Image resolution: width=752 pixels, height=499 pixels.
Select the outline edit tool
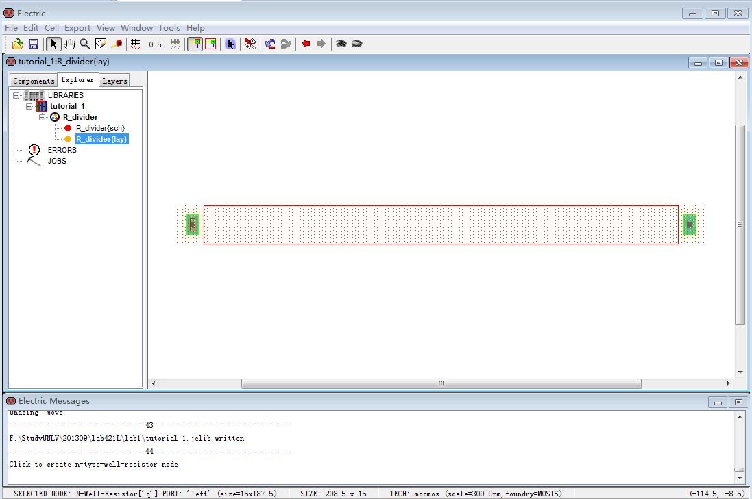[x=101, y=44]
